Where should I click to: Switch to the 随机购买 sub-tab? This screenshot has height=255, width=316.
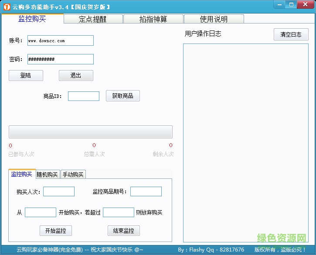point(47,174)
